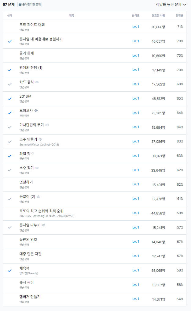191x311 pixels.
Task: Open 로또의 최고 순위와 최저 순위 problem
Action: pyautogui.click(x=41, y=211)
